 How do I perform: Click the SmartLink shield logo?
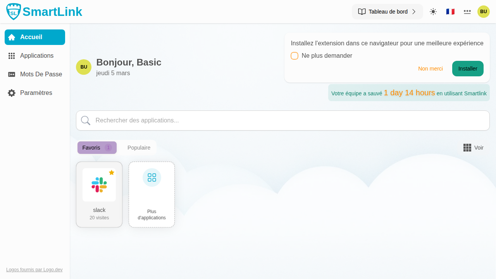pyautogui.click(x=14, y=12)
